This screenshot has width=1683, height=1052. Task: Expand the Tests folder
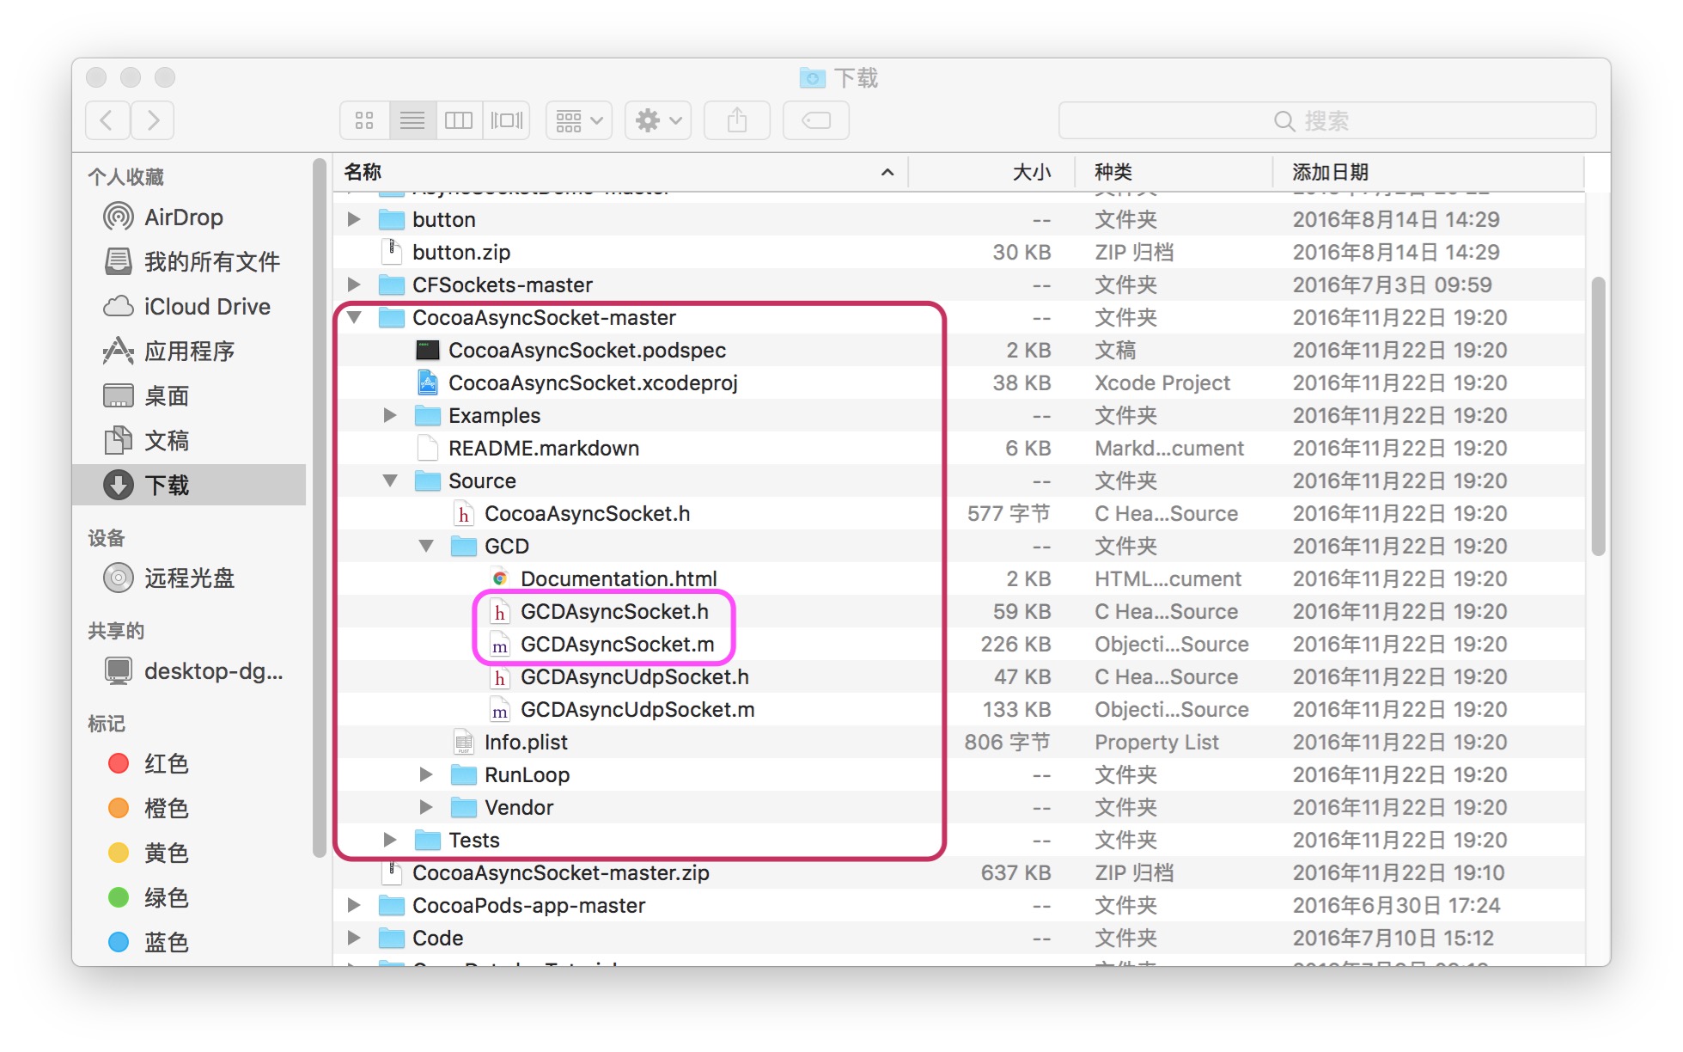[x=389, y=840]
